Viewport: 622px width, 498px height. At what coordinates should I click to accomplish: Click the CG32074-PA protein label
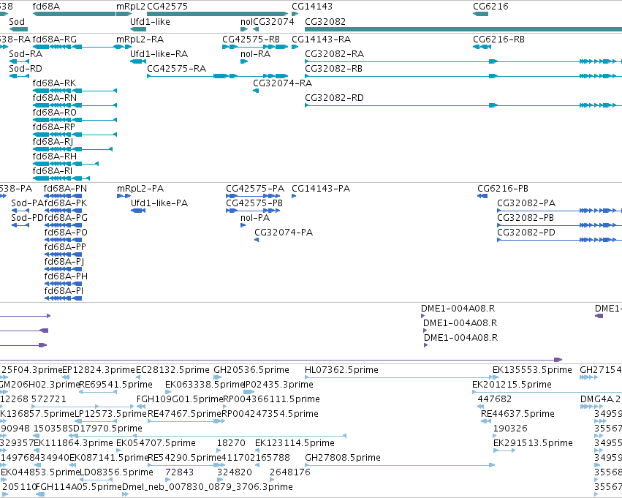click(284, 233)
